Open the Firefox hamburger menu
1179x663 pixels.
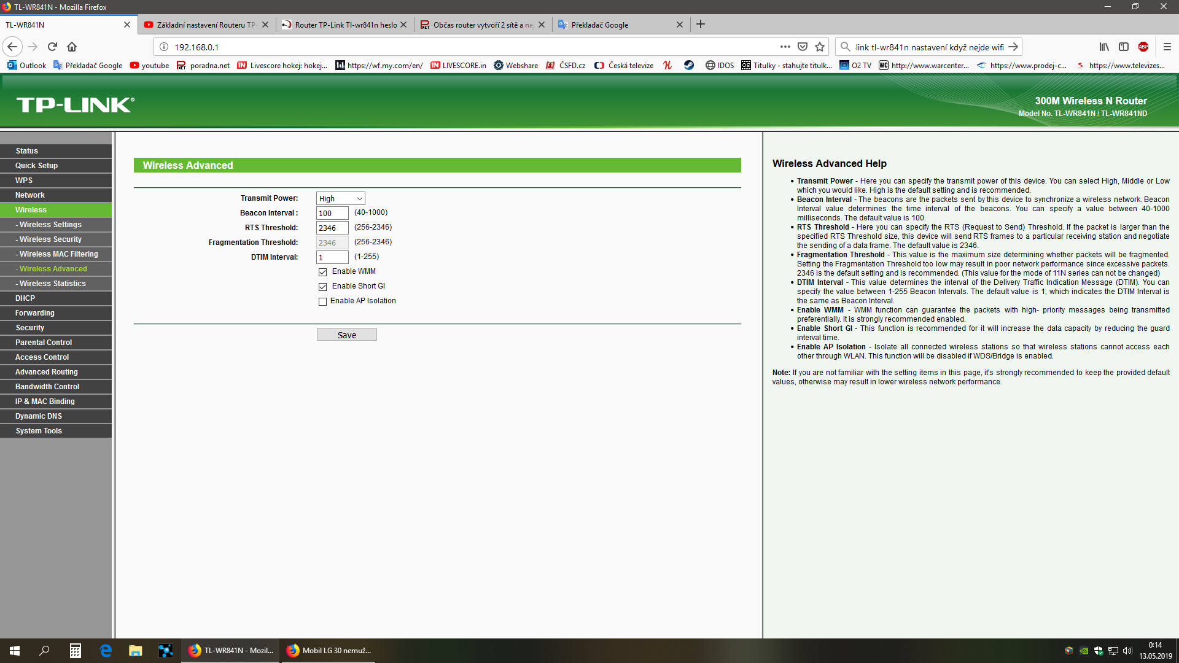(x=1167, y=47)
